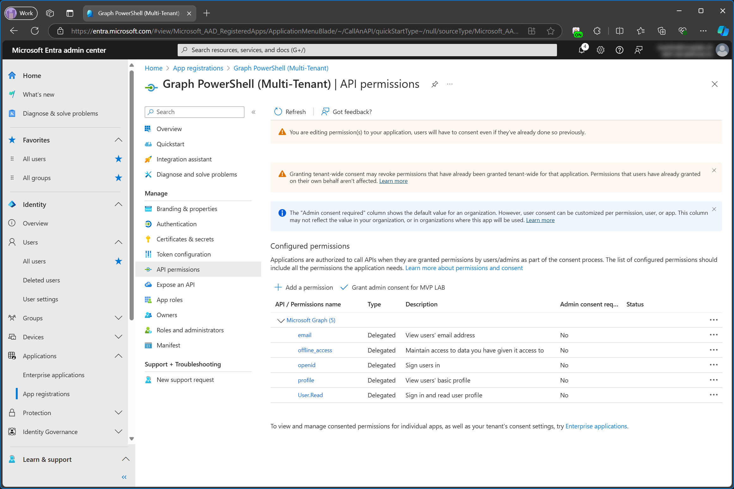
Task: Dismiss the tenant-wide consent warning banner
Action: (714, 170)
